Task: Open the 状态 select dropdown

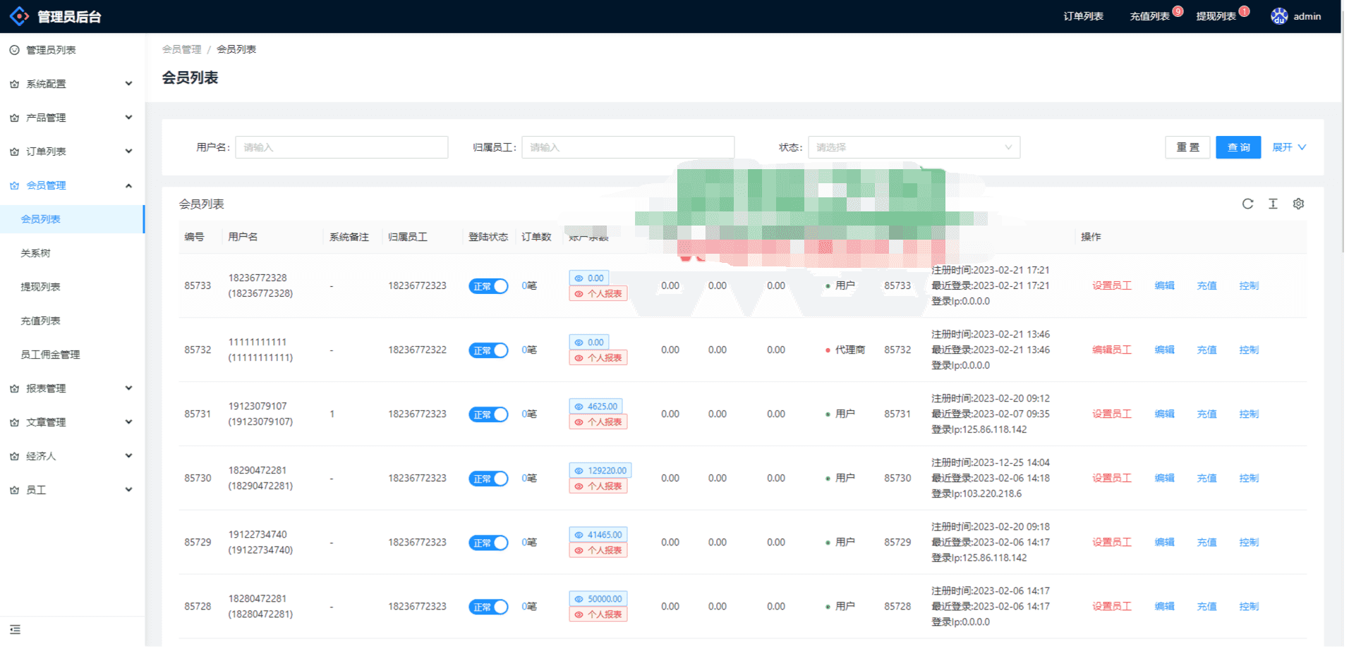Action: coord(914,147)
